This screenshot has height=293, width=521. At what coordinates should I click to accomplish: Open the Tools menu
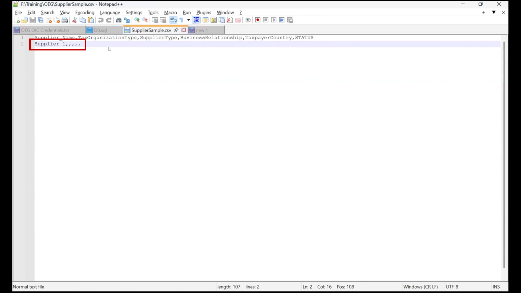coord(153,12)
